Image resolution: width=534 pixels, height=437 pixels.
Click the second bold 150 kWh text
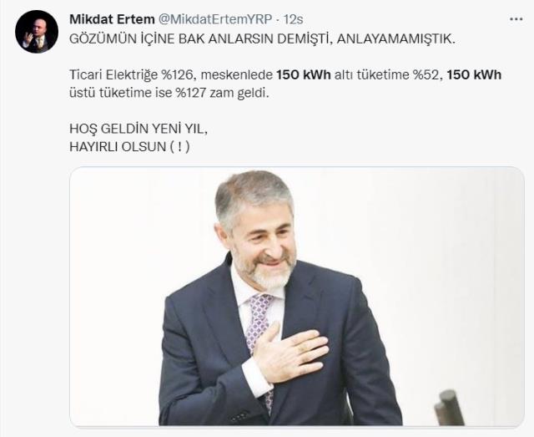(474, 74)
